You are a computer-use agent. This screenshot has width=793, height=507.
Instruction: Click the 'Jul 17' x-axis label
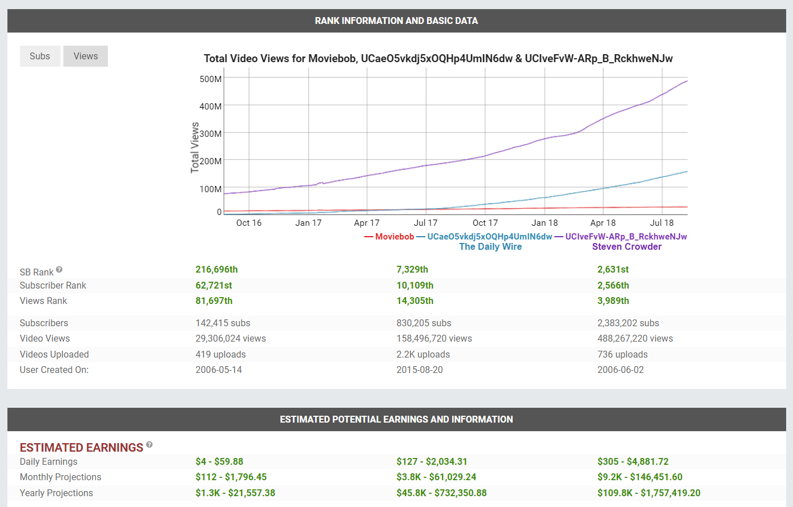[425, 223]
